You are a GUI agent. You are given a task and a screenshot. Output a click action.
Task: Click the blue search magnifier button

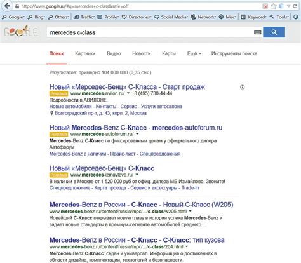coord(274,32)
